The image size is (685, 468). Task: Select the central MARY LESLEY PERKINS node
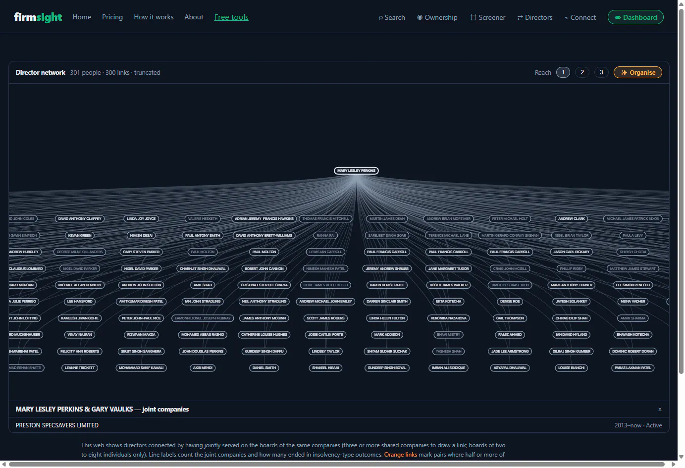pos(357,171)
